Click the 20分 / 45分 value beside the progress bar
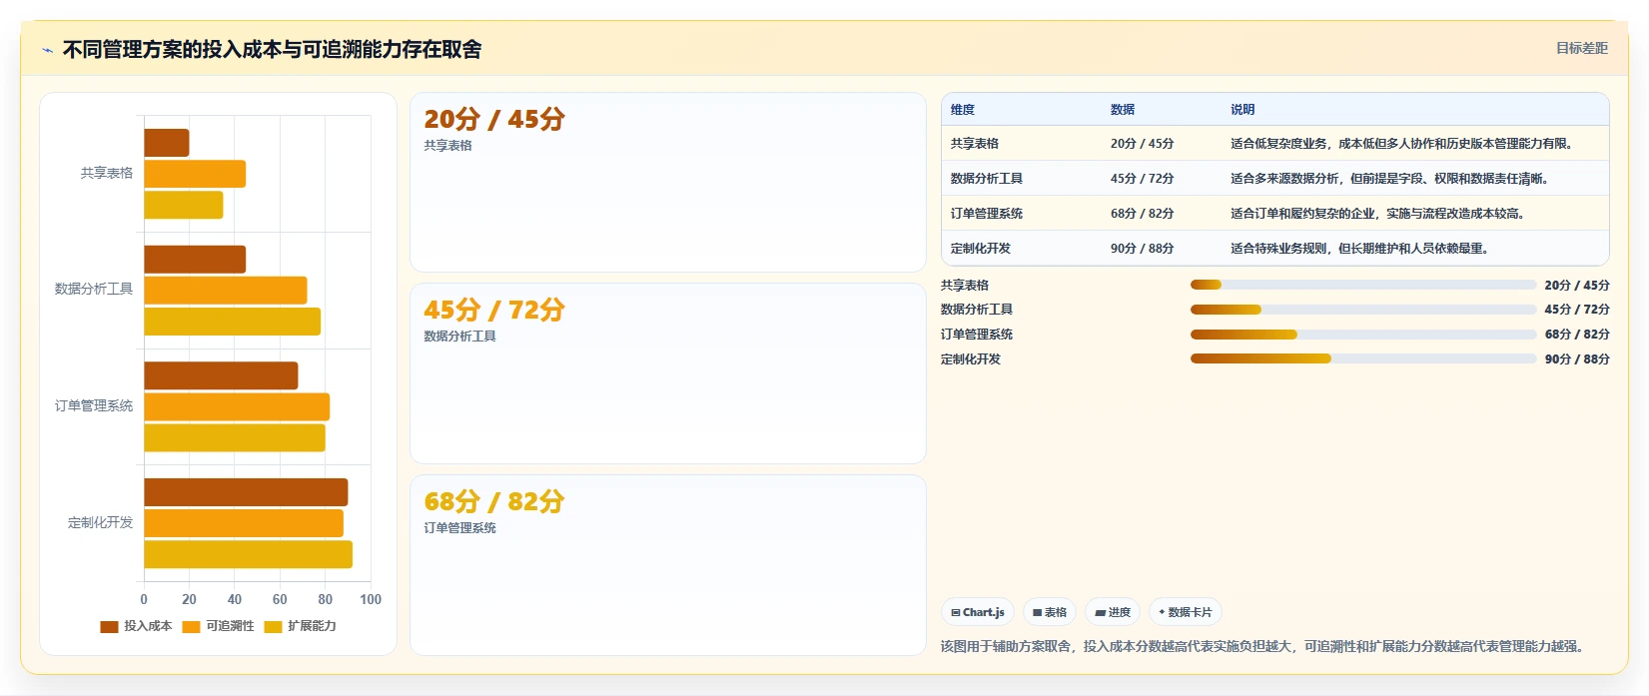Screen dimensions: 1649x696 pyautogui.click(x=1577, y=286)
